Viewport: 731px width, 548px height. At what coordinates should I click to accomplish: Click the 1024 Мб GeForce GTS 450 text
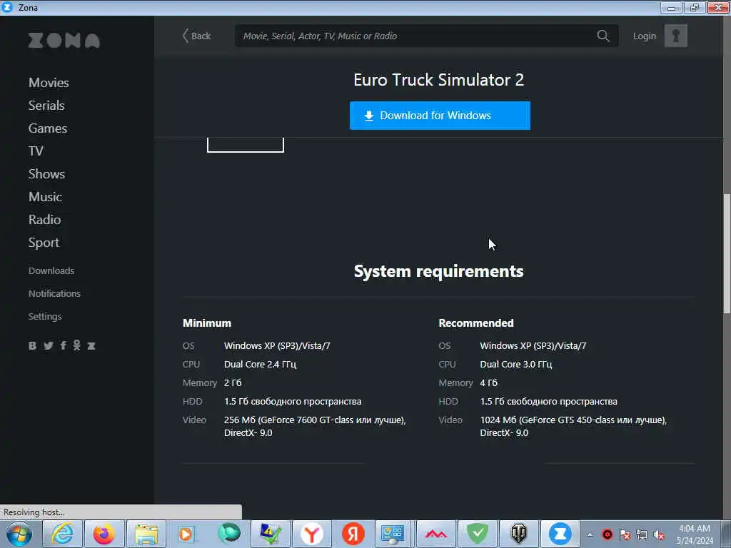click(573, 427)
